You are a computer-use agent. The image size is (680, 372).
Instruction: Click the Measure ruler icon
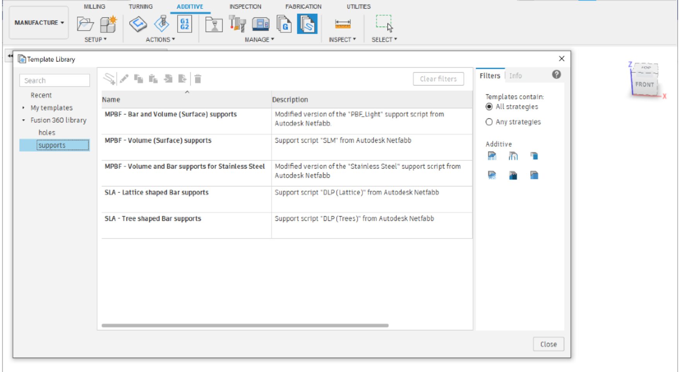click(342, 24)
